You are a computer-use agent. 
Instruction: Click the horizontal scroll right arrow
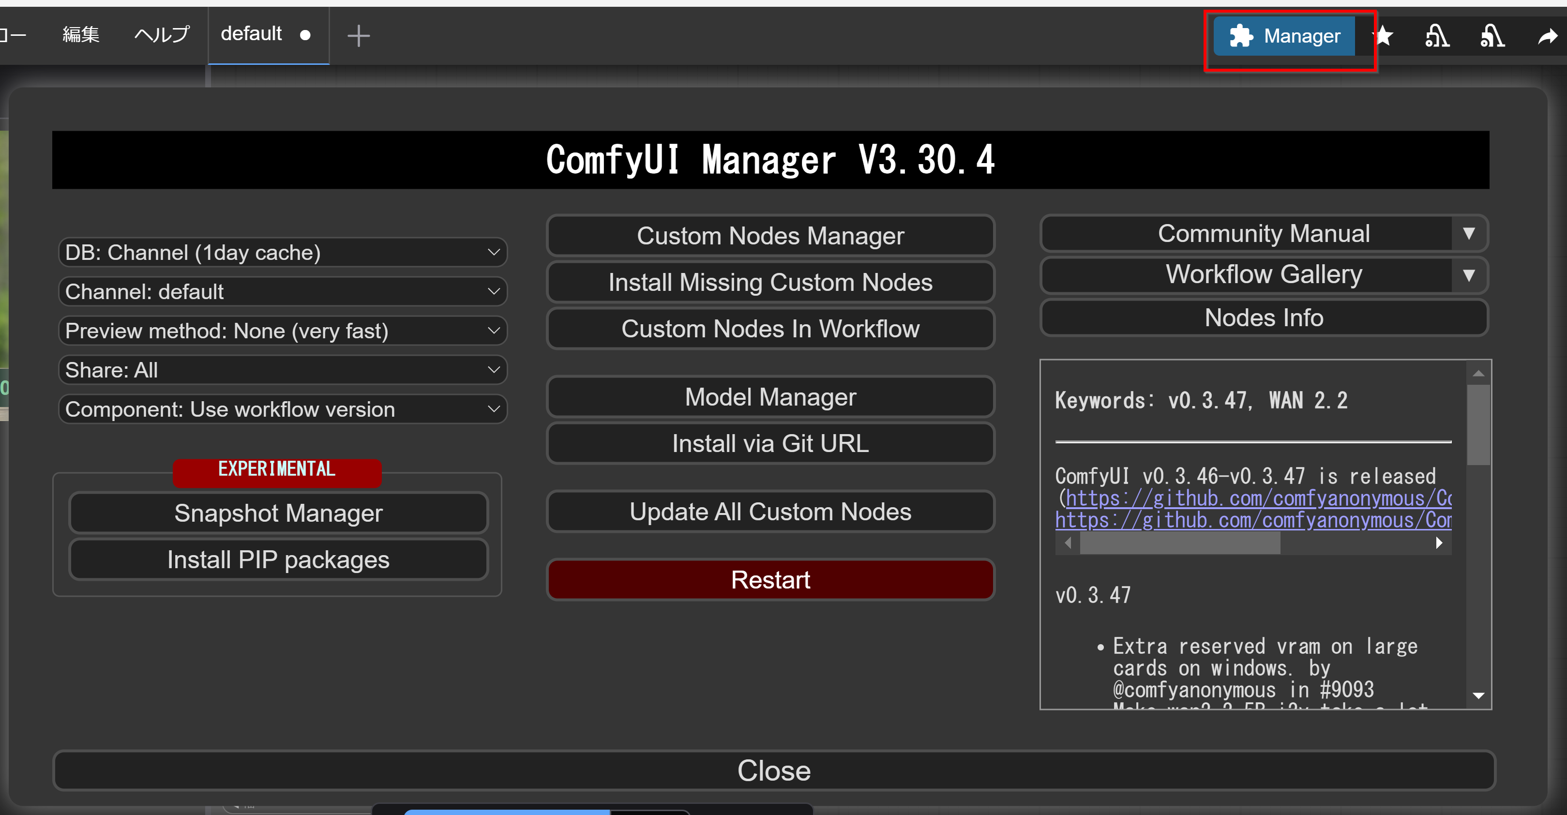pyautogui.click(x=1439, y=543)
